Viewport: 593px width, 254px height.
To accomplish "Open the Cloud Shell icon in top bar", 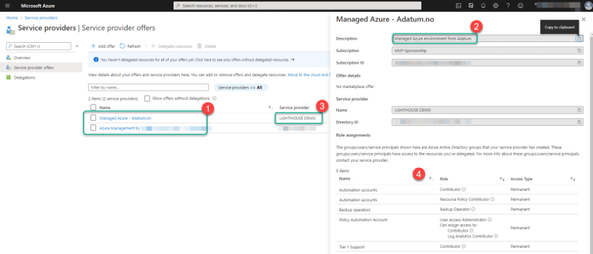I will point(458,5).
